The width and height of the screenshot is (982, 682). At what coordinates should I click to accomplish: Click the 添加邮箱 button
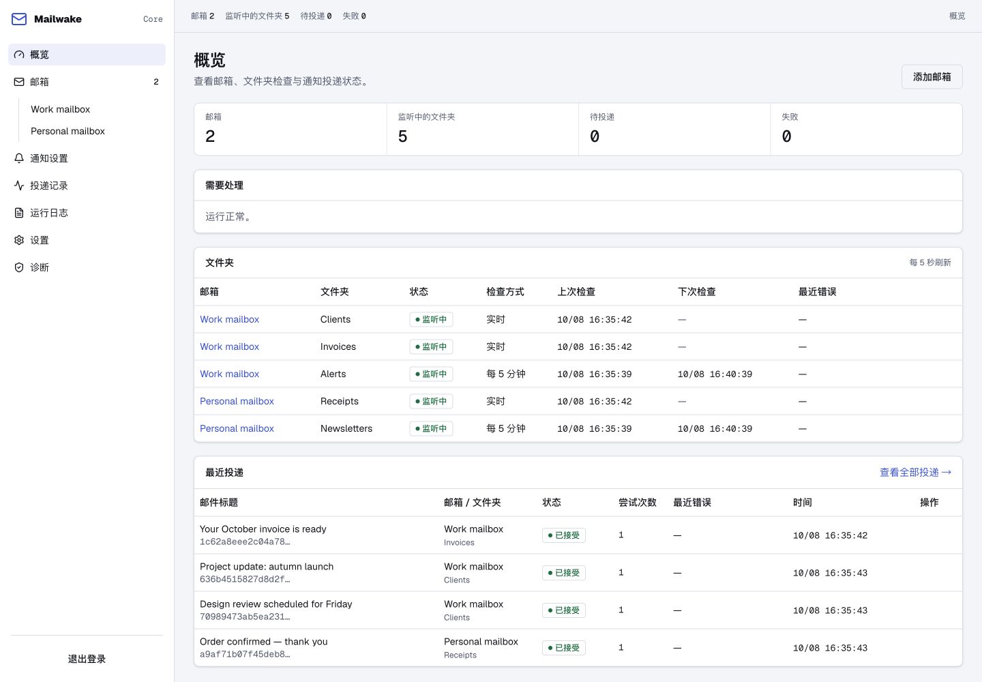click(x=932, y=77)
